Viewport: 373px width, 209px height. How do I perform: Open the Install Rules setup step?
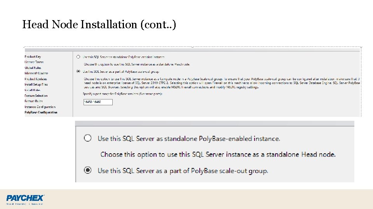pos(33,90)
